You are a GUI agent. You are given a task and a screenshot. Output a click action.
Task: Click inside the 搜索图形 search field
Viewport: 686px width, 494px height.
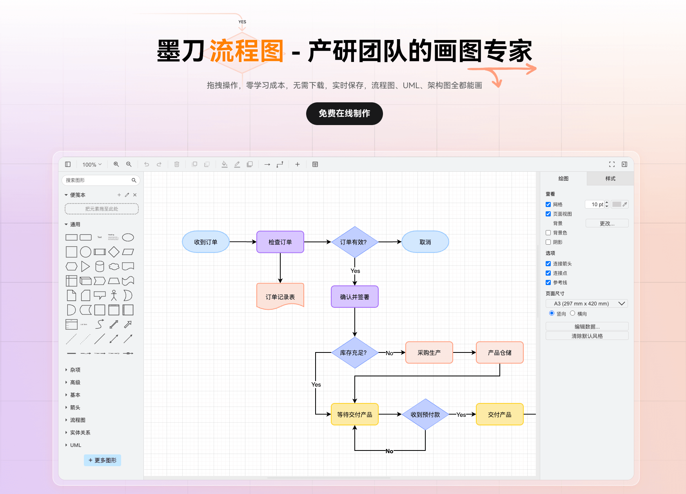[x=98, y=180]
